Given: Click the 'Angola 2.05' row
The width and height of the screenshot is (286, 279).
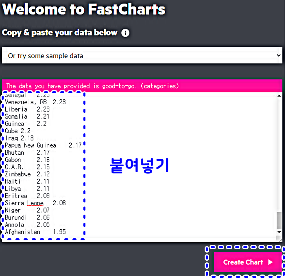Looking at the screenshot, I should pos(27,225).
